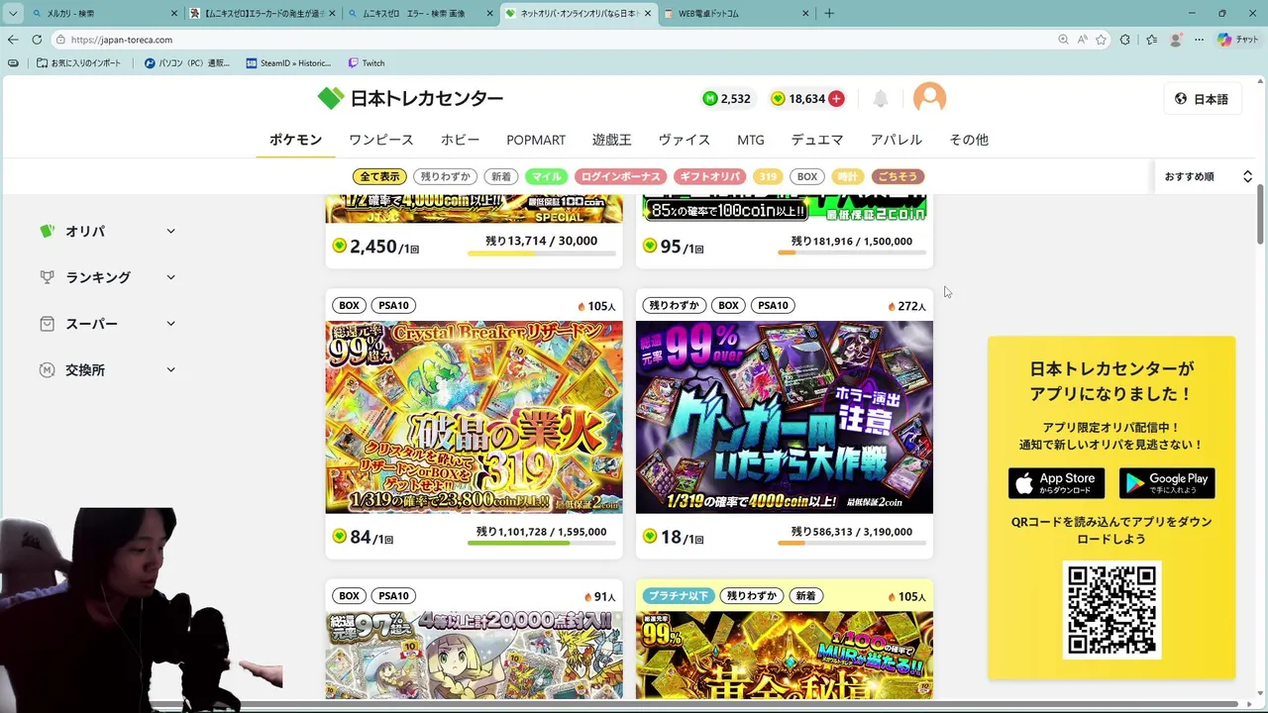Expand the オリパ sidebar section
Viewport: 1268px width, 713px height.
click(109, 231)
